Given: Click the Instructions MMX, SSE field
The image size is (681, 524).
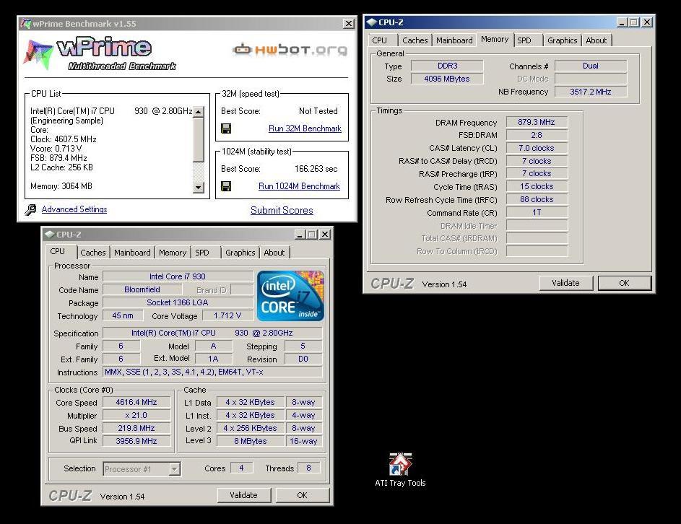Looking at the screenshot, I should 213,372.
